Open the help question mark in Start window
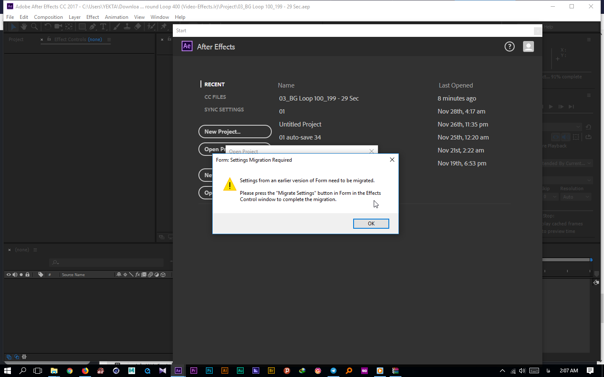 [510, 46]
